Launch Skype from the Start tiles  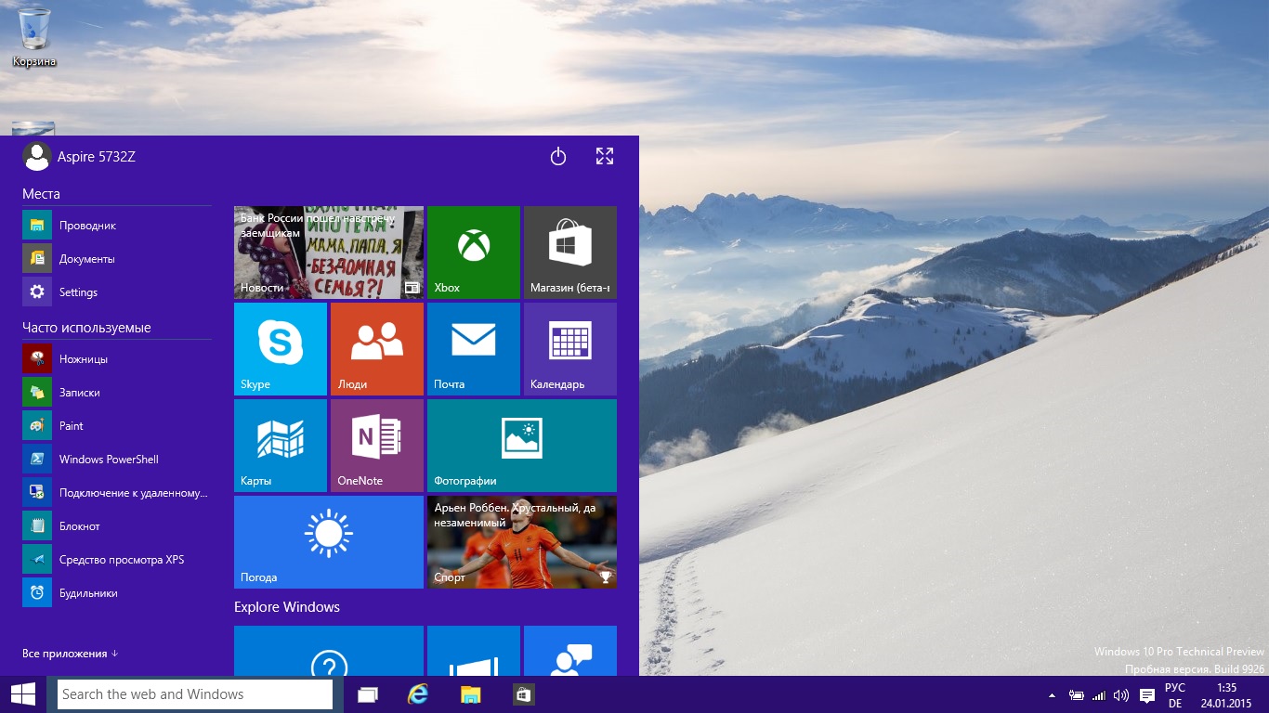click(281, 348)
